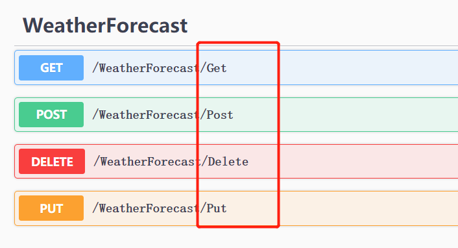
Task: Click the WeatherForecast segment of the DELETE path
Action: pyautogui.click(x=151, y=162)
